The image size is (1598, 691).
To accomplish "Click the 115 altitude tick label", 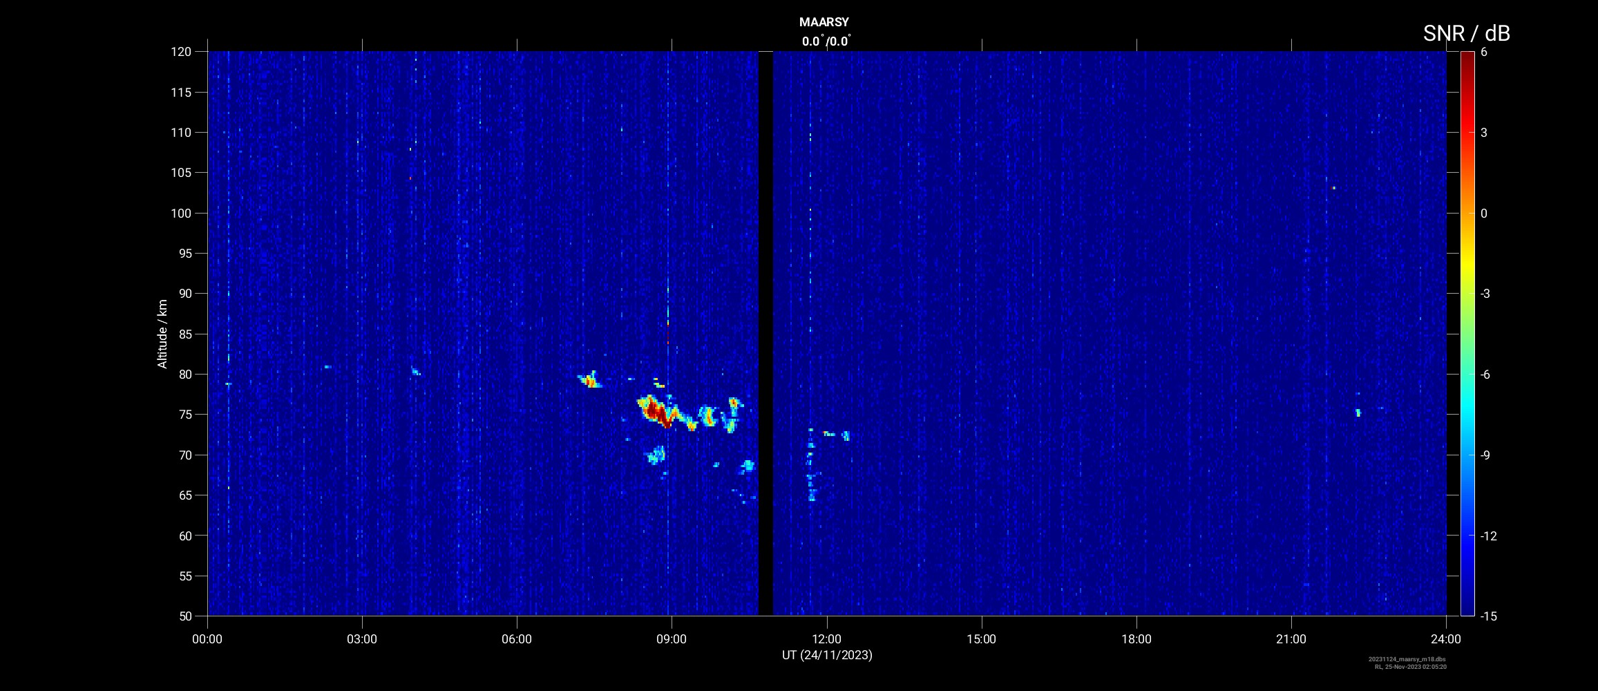I will [181, 92].
